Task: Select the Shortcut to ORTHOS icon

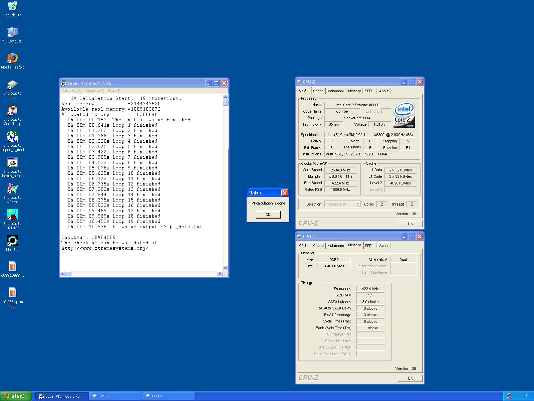Action: (x=12, y=220)
